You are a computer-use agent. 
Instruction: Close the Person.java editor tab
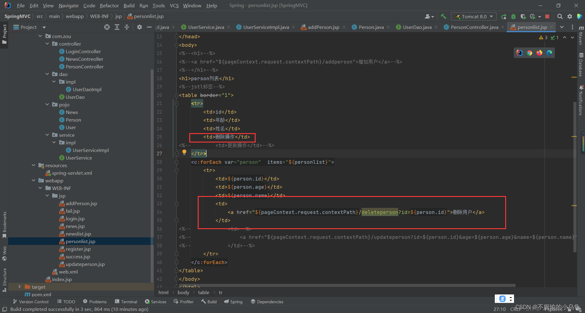[389, 27]
